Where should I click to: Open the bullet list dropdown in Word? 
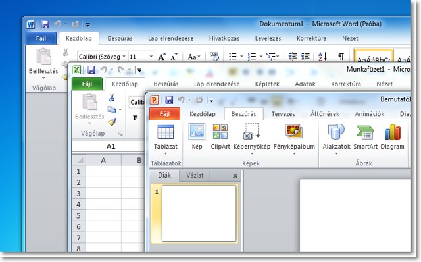click(x=241, y=57)
